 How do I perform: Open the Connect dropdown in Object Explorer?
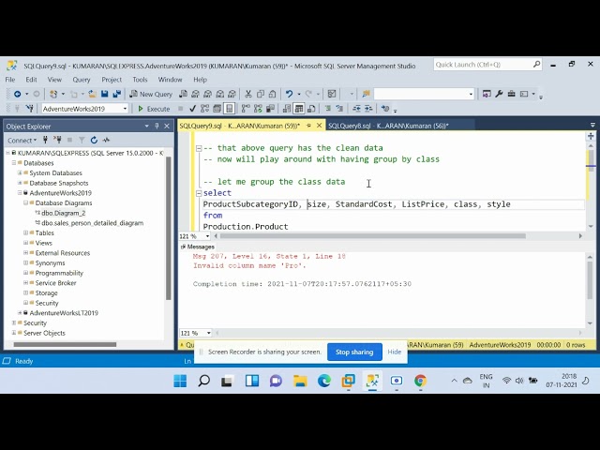click(22, 140)
